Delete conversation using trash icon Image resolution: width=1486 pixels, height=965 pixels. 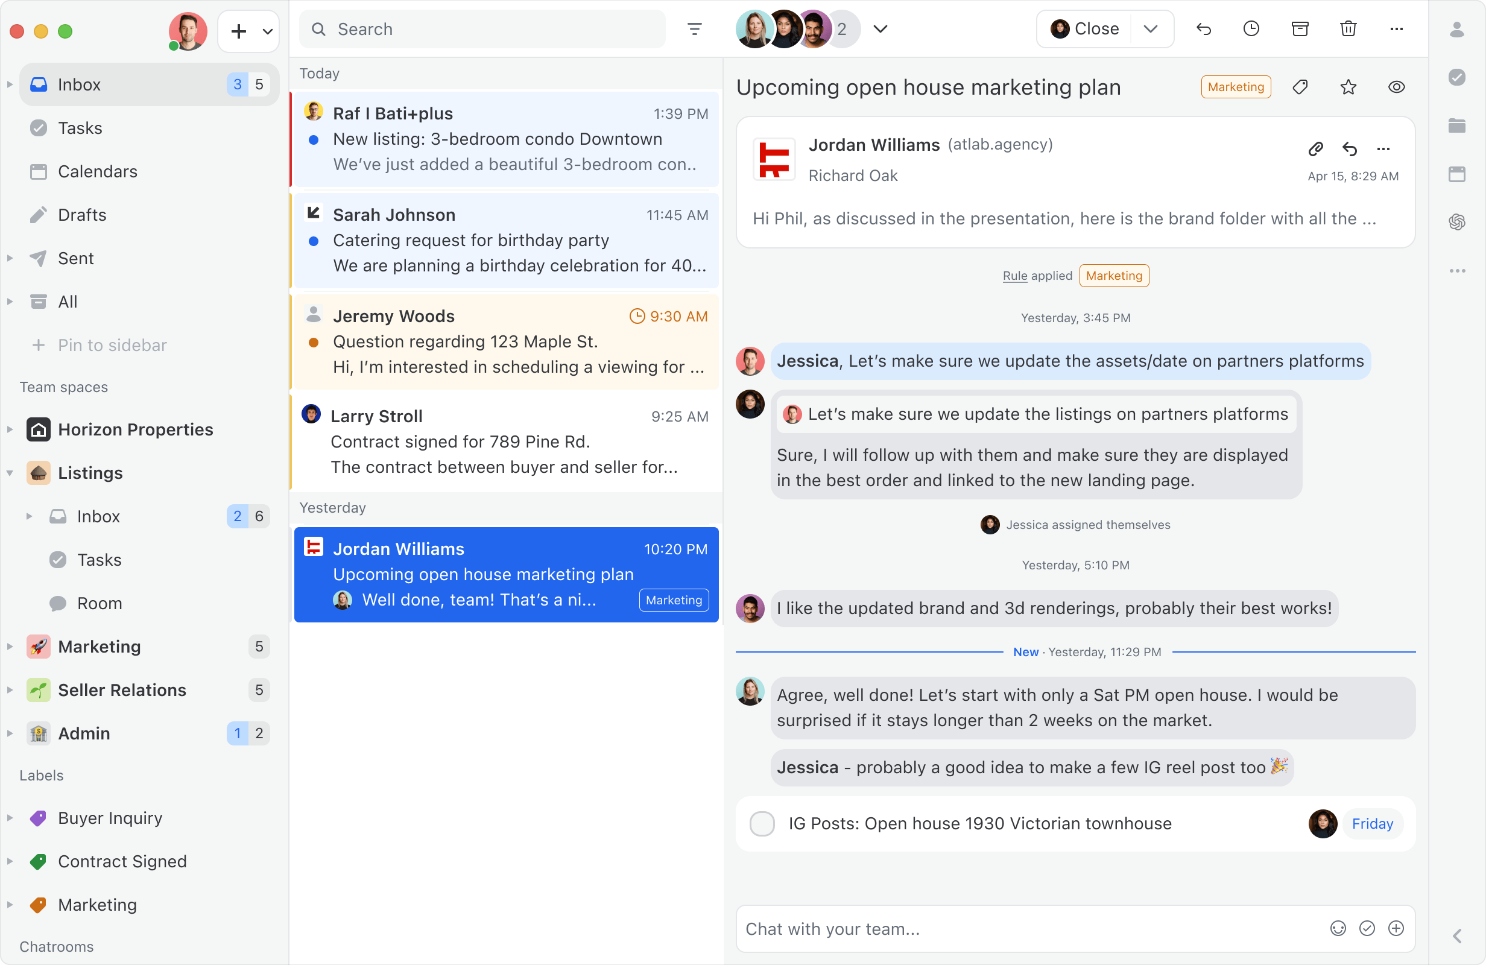(x=1348, y=29)
